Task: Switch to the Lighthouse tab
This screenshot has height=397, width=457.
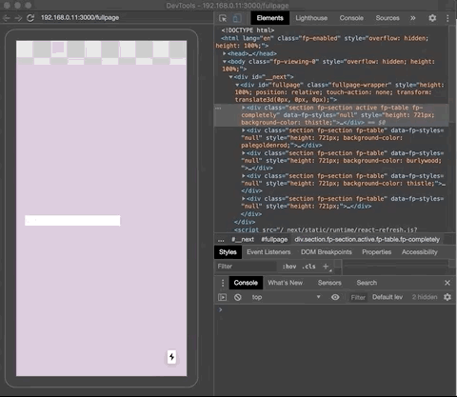Action: [311, 18]
